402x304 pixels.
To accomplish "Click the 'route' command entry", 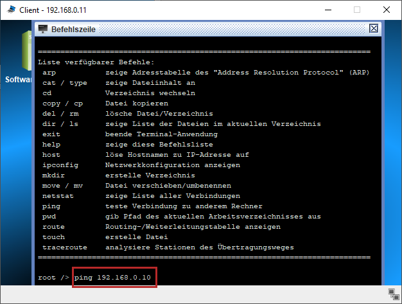I will click(53, 227).
